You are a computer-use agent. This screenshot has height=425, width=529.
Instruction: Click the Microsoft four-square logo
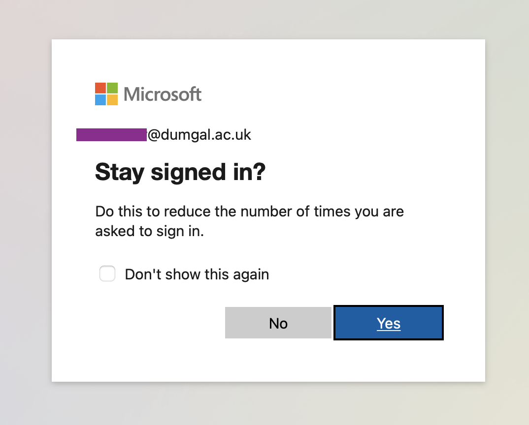pyautogui.click(x=106, y=94)
